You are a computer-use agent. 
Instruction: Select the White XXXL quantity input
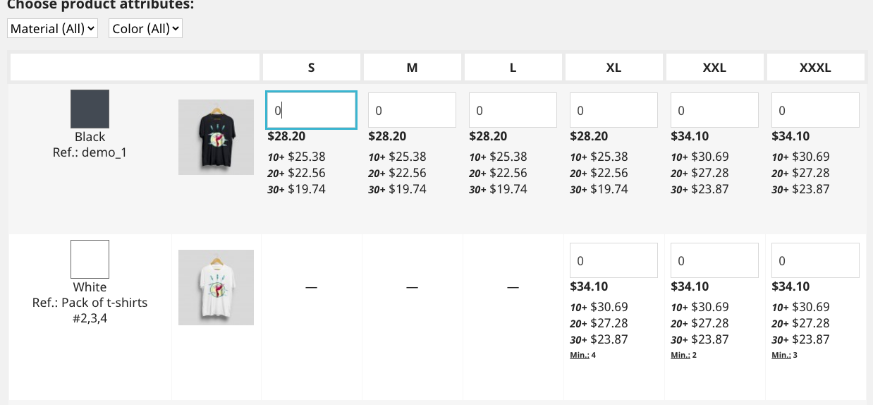(815, 260)
